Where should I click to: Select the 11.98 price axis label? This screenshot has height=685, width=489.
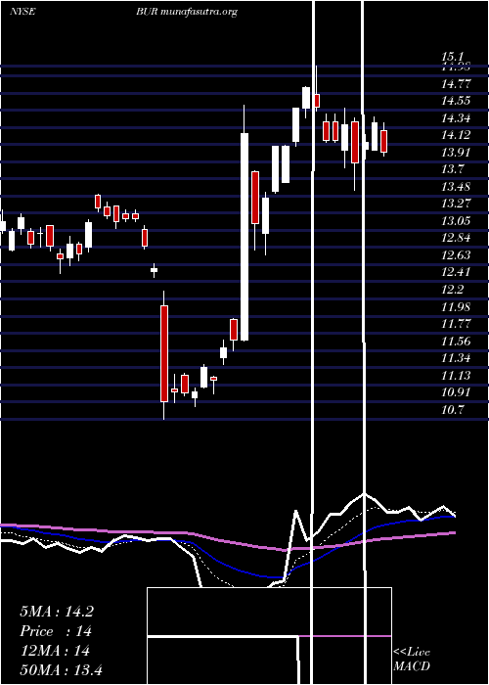coord(456,306)
